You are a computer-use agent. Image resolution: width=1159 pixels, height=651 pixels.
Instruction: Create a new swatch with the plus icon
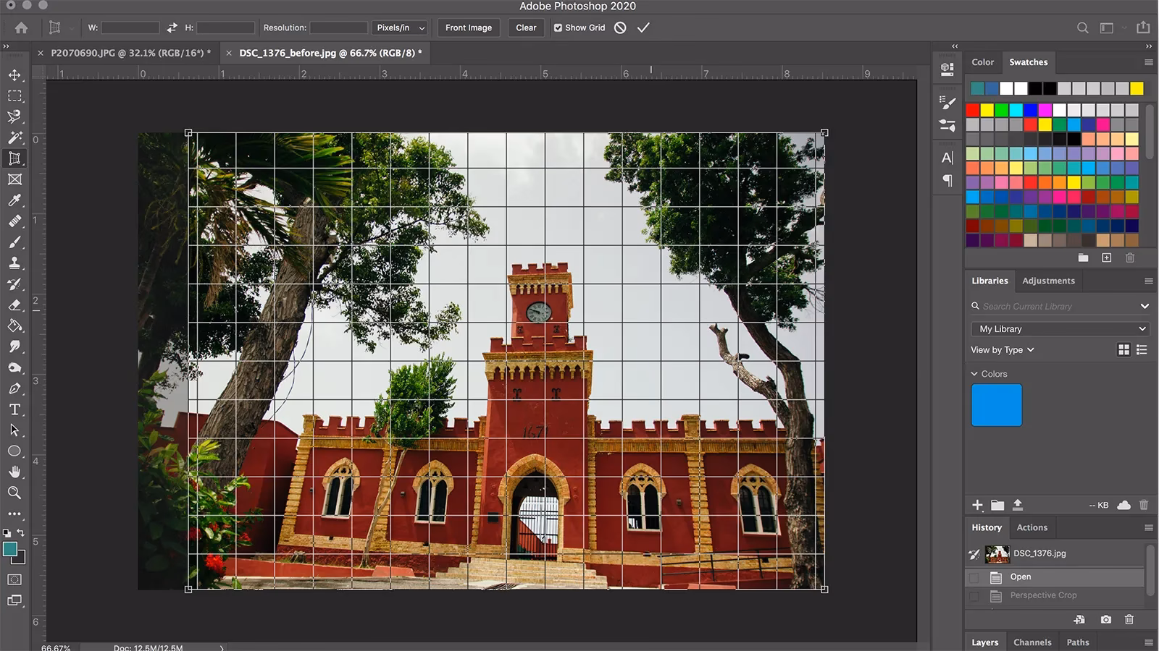pyautogui.click(x=1108, y=258)
